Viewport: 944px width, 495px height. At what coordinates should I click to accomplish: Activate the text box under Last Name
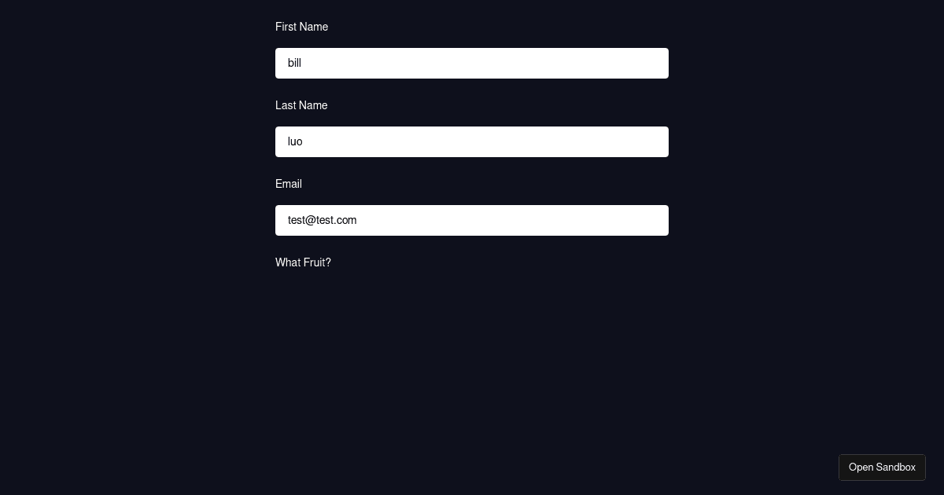click(x=472, y=141)
